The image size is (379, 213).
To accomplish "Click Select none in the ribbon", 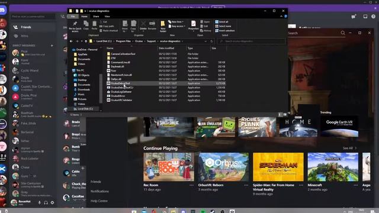I will (x=223, y=26).
